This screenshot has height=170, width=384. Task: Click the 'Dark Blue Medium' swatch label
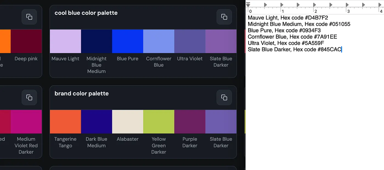pyautogui.click(x=97, y=142)
